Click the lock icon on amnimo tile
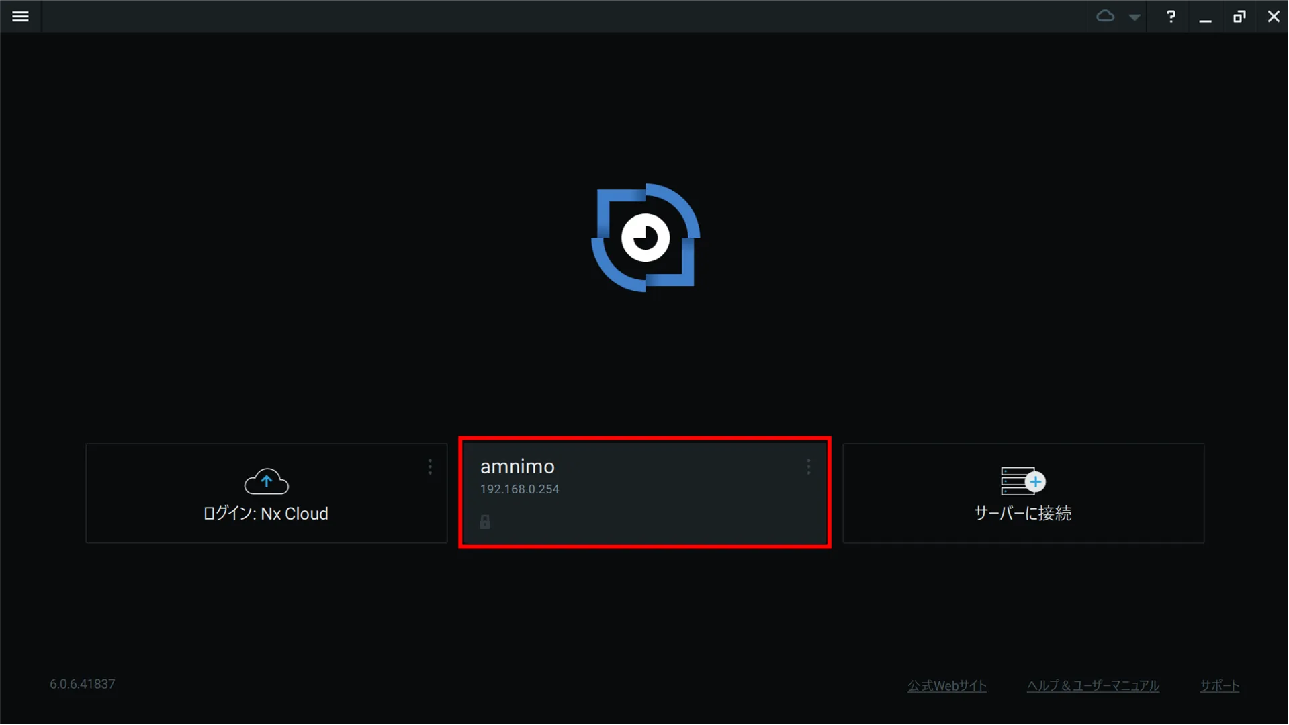The width and height of the screenshot is (1289, 725). [x=485, y=522]
